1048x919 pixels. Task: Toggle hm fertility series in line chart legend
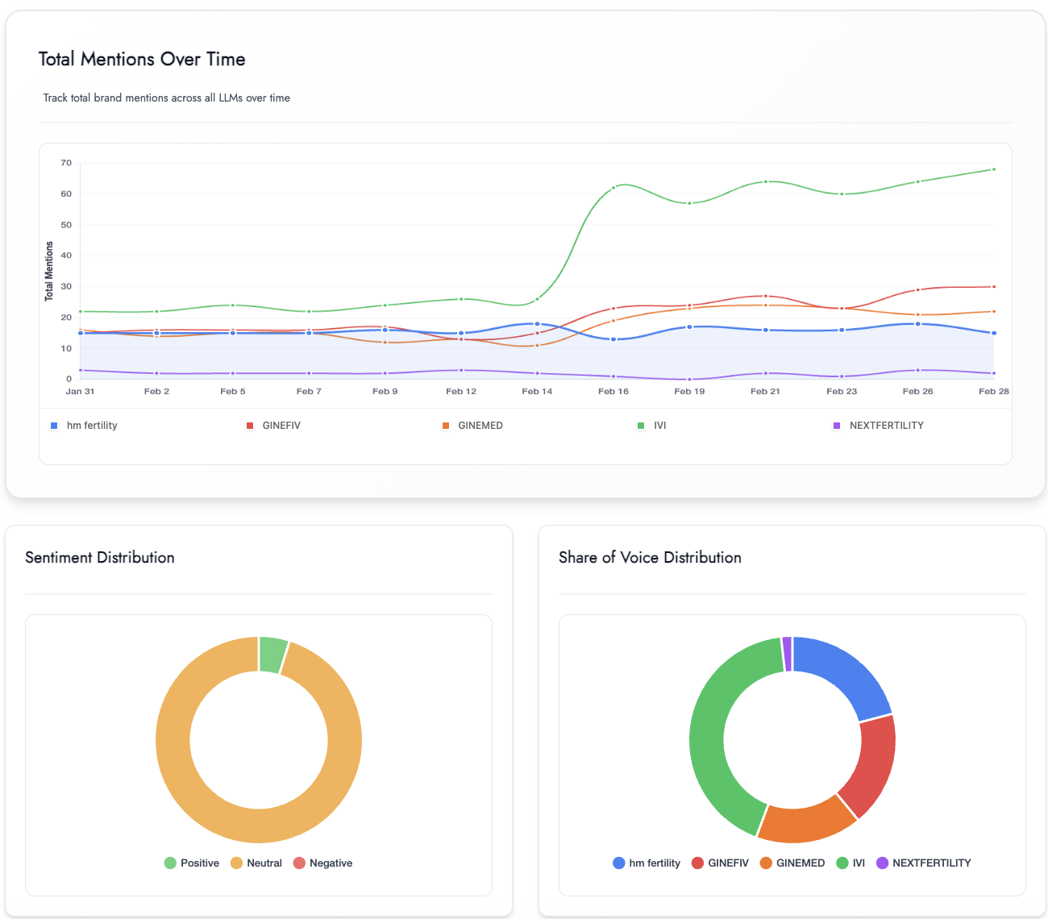tap(84, 426)
